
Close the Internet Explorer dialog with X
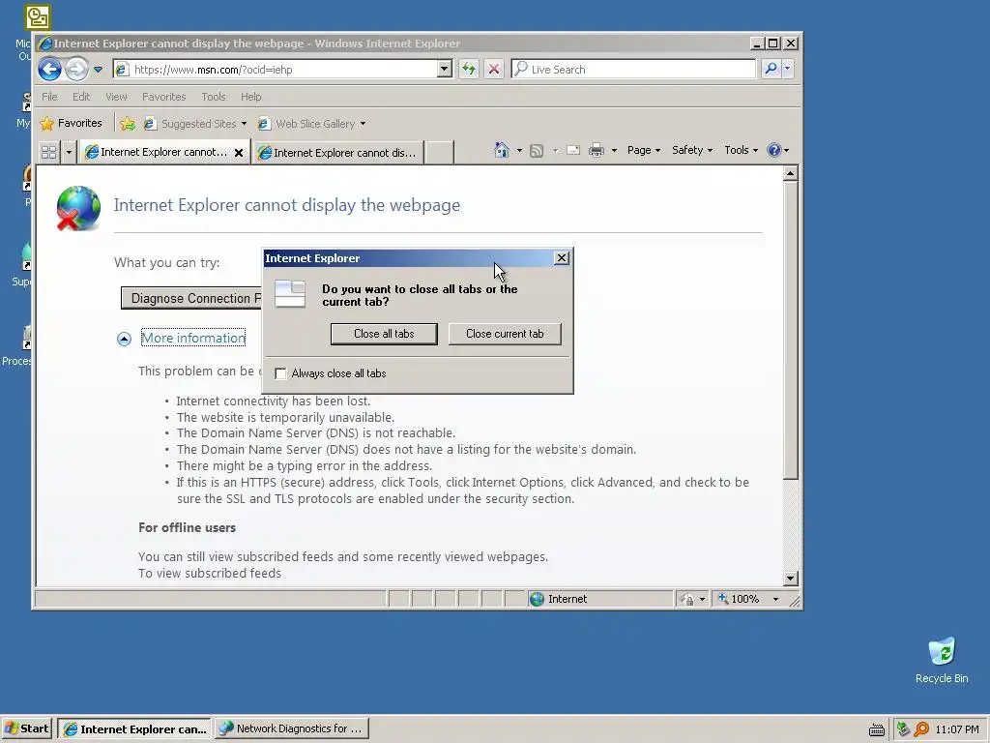(x=561, y=257)
